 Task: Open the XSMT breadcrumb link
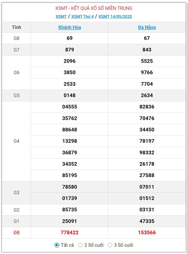coord(61,17)
